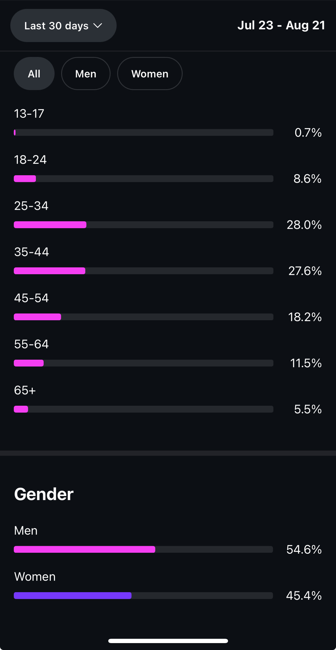The image size is (336, 650).
Task: Click the chevron beside Last 30 days
Action: coord(98,26)
